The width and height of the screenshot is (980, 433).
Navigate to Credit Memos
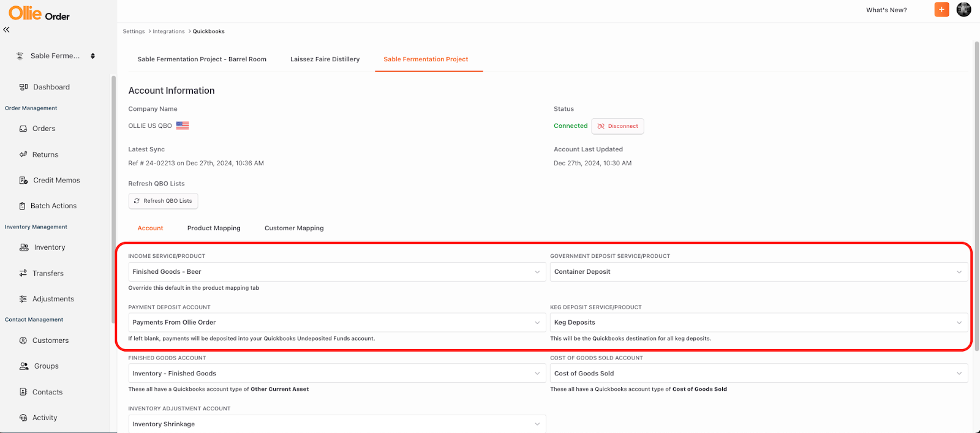click(x=56, y=180)
